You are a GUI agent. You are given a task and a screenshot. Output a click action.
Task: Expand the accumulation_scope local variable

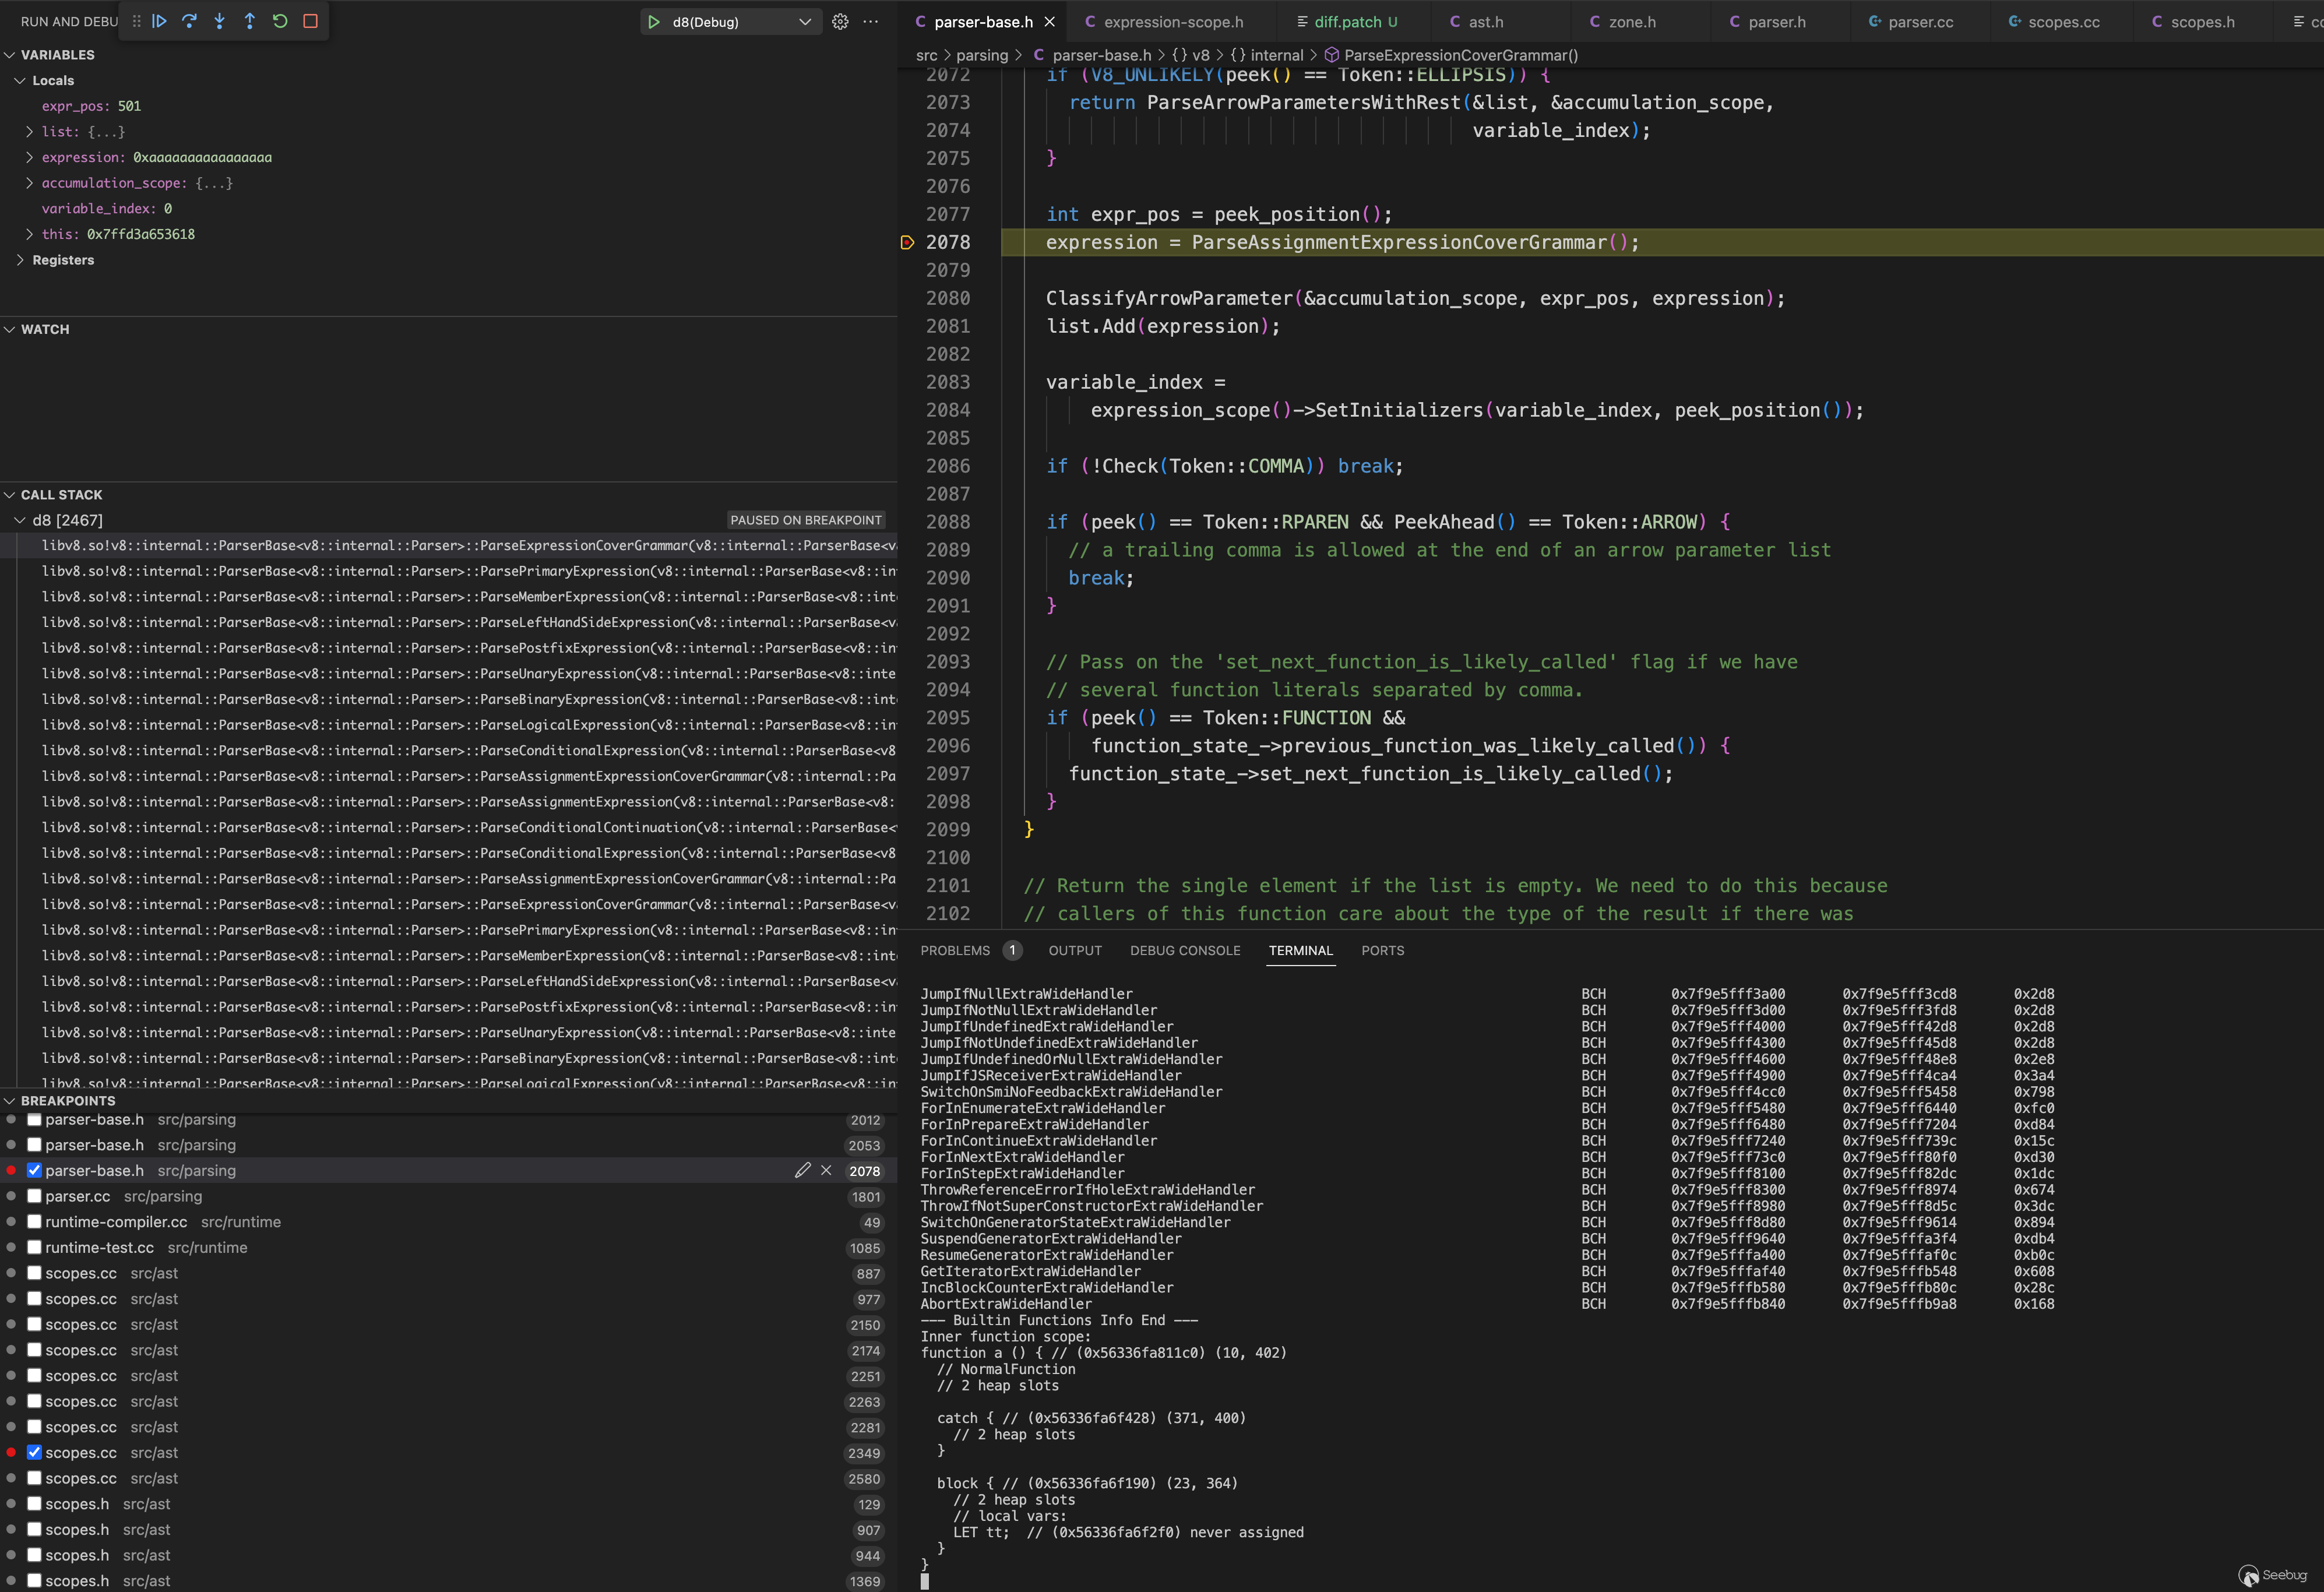(29, 183)
